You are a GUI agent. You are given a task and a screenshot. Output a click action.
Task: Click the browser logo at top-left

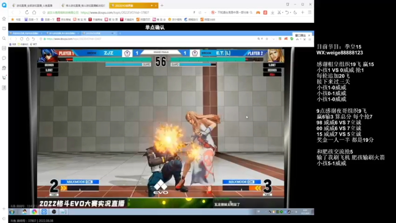4,5
